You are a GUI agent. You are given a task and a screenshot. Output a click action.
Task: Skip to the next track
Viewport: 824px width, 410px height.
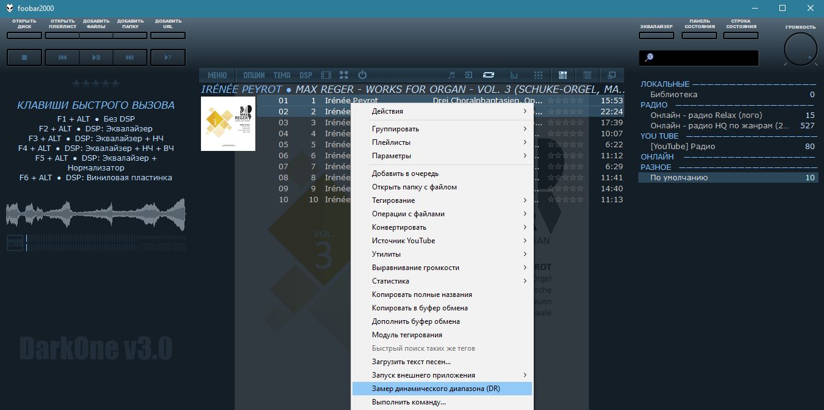130,57
